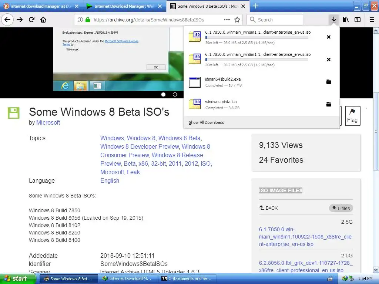Click the network connection tray icon
This screenshot has height=284, width=379.
pos(352,278)
